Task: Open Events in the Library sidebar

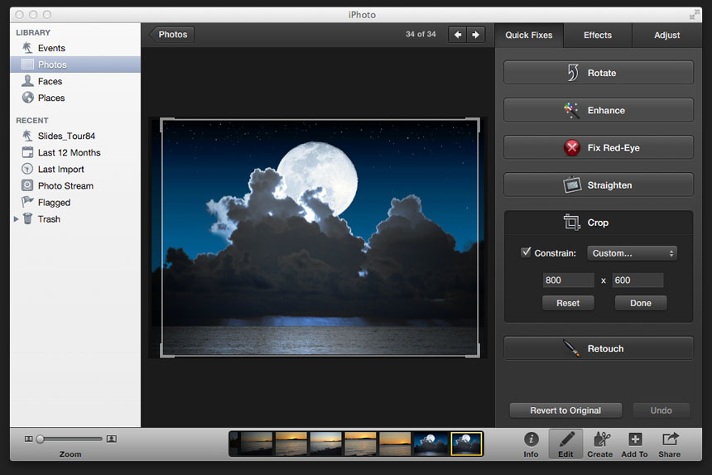Action: point(51,48)
